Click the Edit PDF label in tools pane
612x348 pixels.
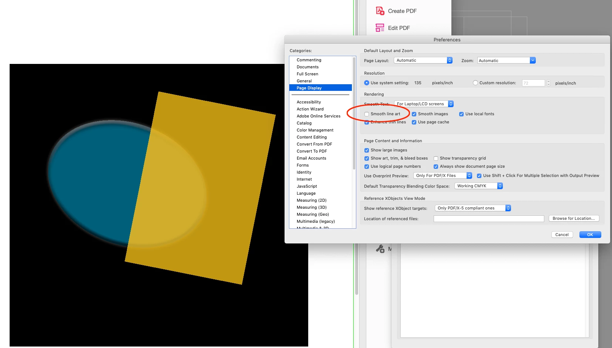pos(399,28)
